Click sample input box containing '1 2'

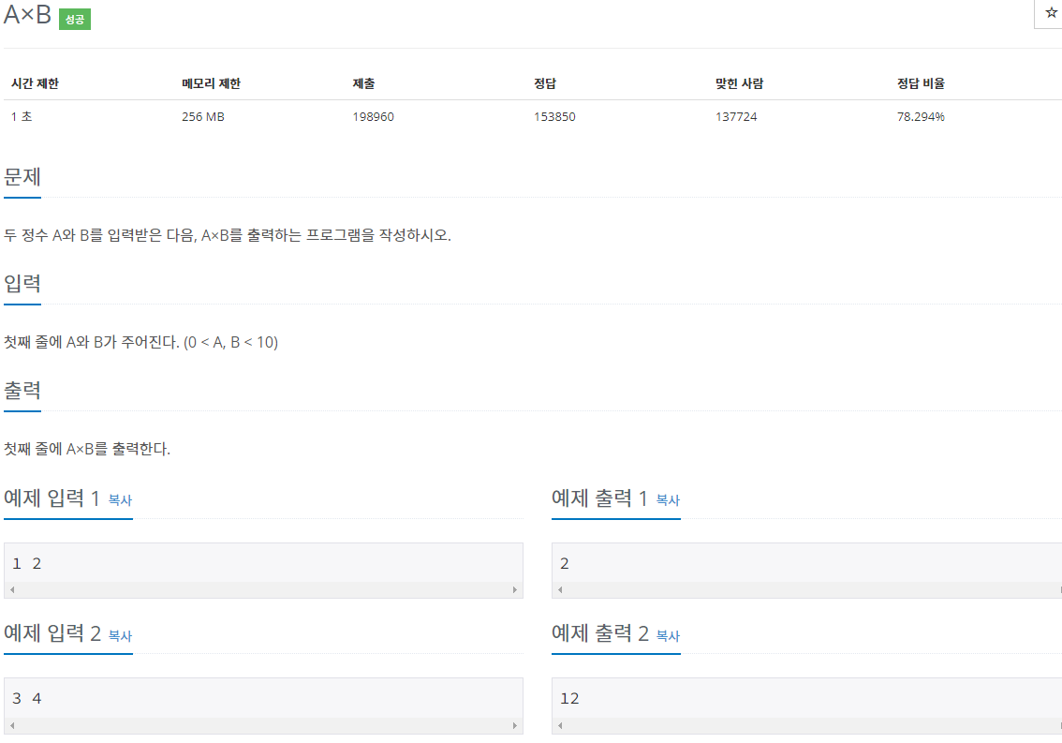click(263, 570)
